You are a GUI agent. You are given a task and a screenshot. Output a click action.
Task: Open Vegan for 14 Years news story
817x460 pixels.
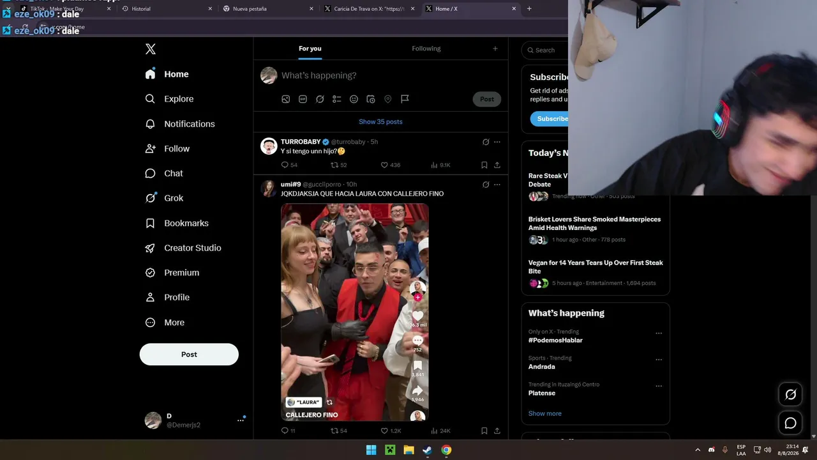click(596, 273)
